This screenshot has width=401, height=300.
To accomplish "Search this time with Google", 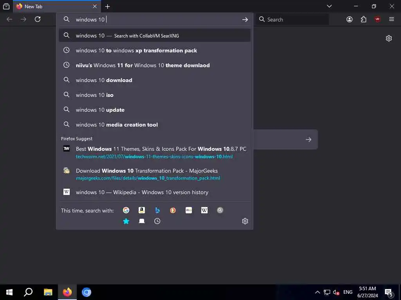I will pos(126,210).
